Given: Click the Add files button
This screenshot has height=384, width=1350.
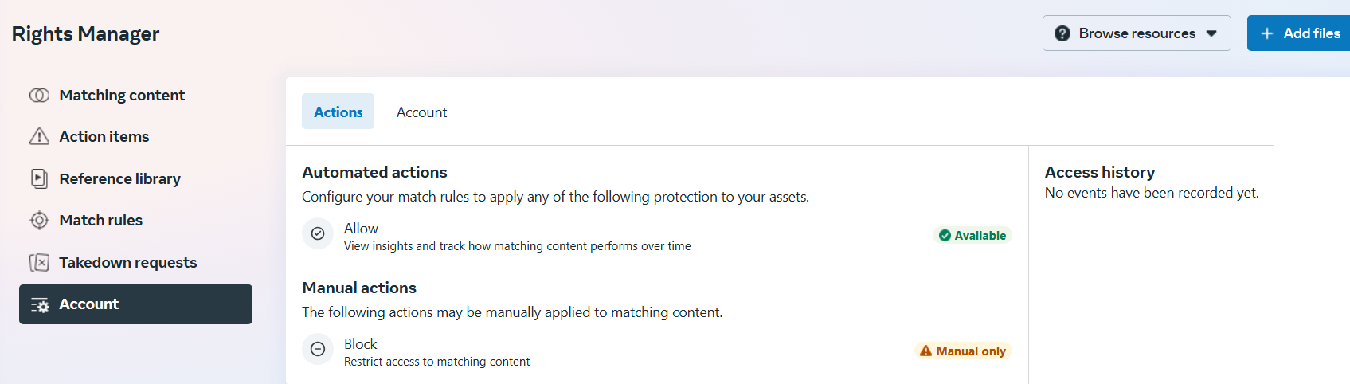Looking at the screenshot, I should pyautogui.click(x=1299, y=33).
